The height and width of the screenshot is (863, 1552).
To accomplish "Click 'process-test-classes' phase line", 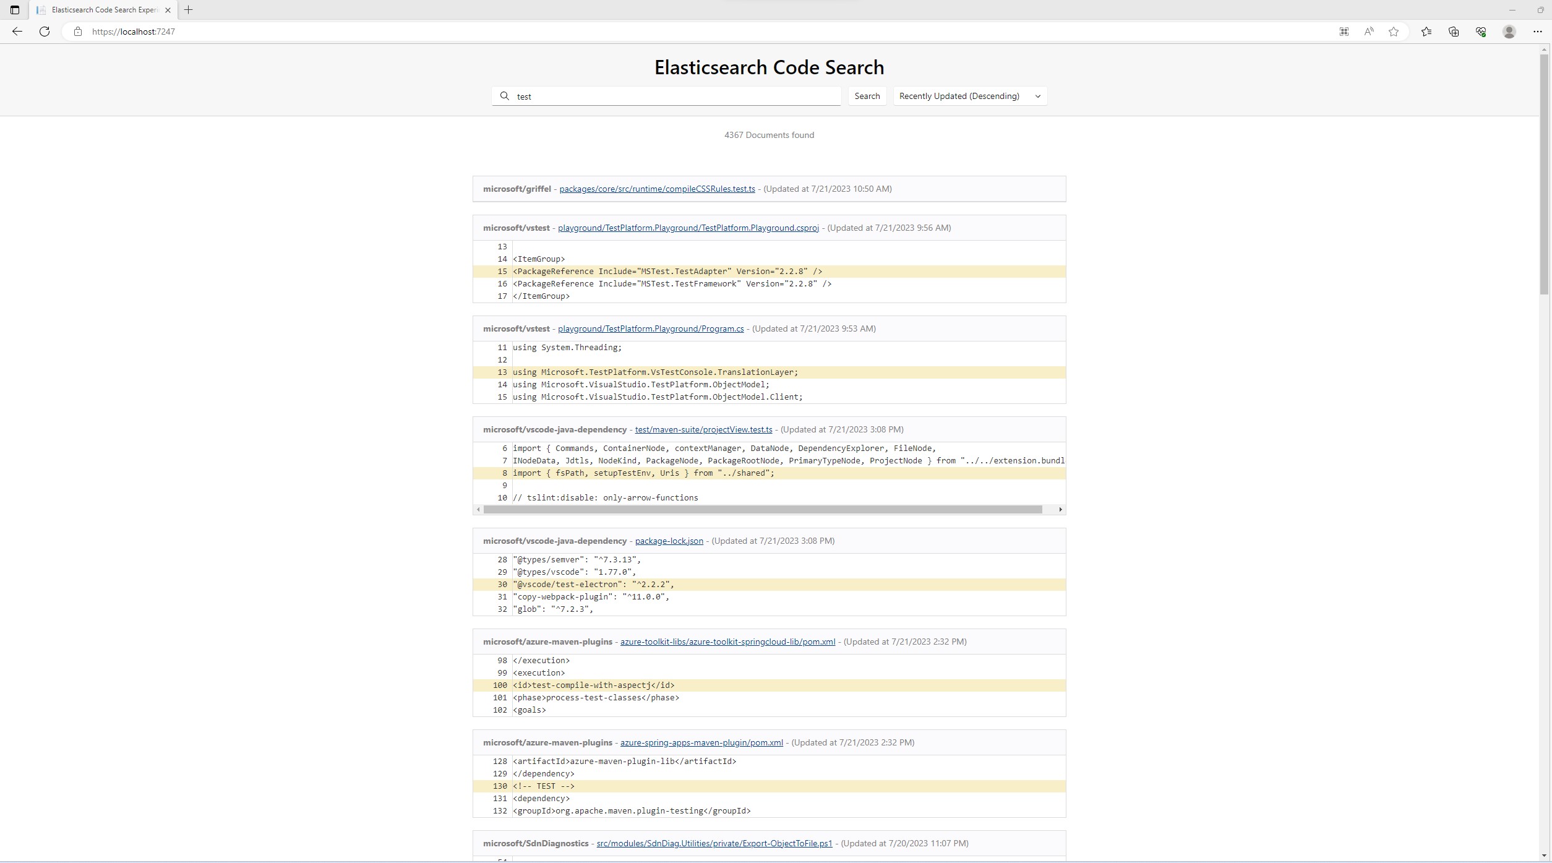I will pos(769,698).
